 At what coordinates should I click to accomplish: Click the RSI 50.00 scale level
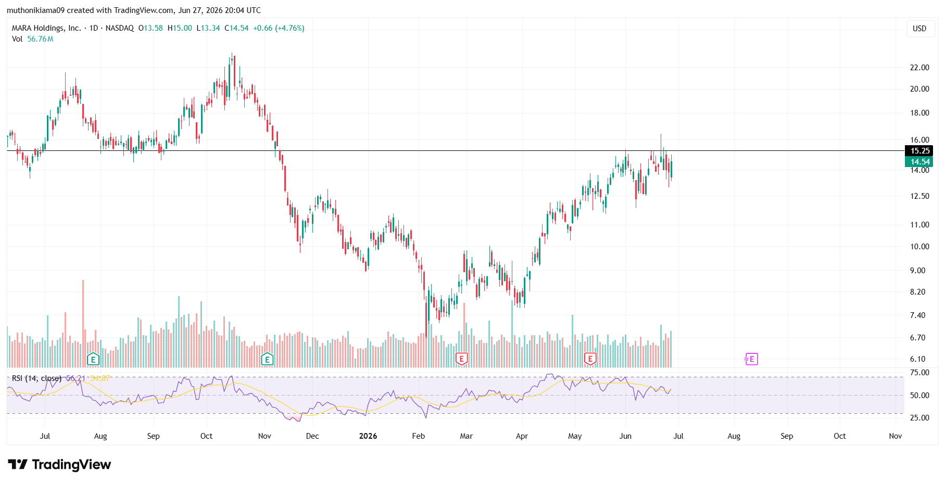919,396
